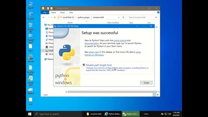Screen dimensions: 208x117
Task: Sort by Size column header
Action: coord(149,23)
